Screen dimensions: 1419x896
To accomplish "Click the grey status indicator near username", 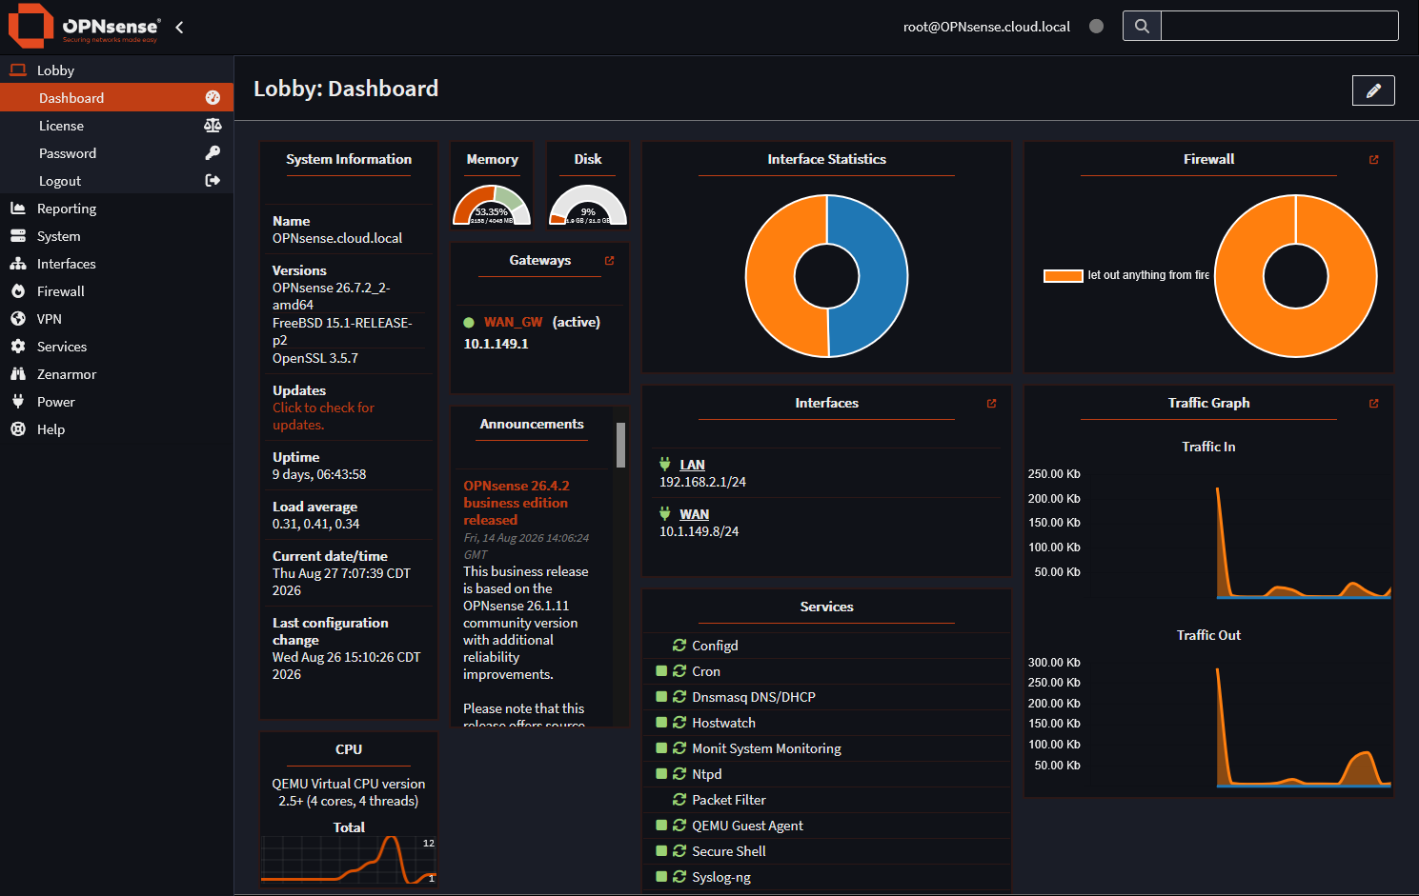I will [1096, 27].
